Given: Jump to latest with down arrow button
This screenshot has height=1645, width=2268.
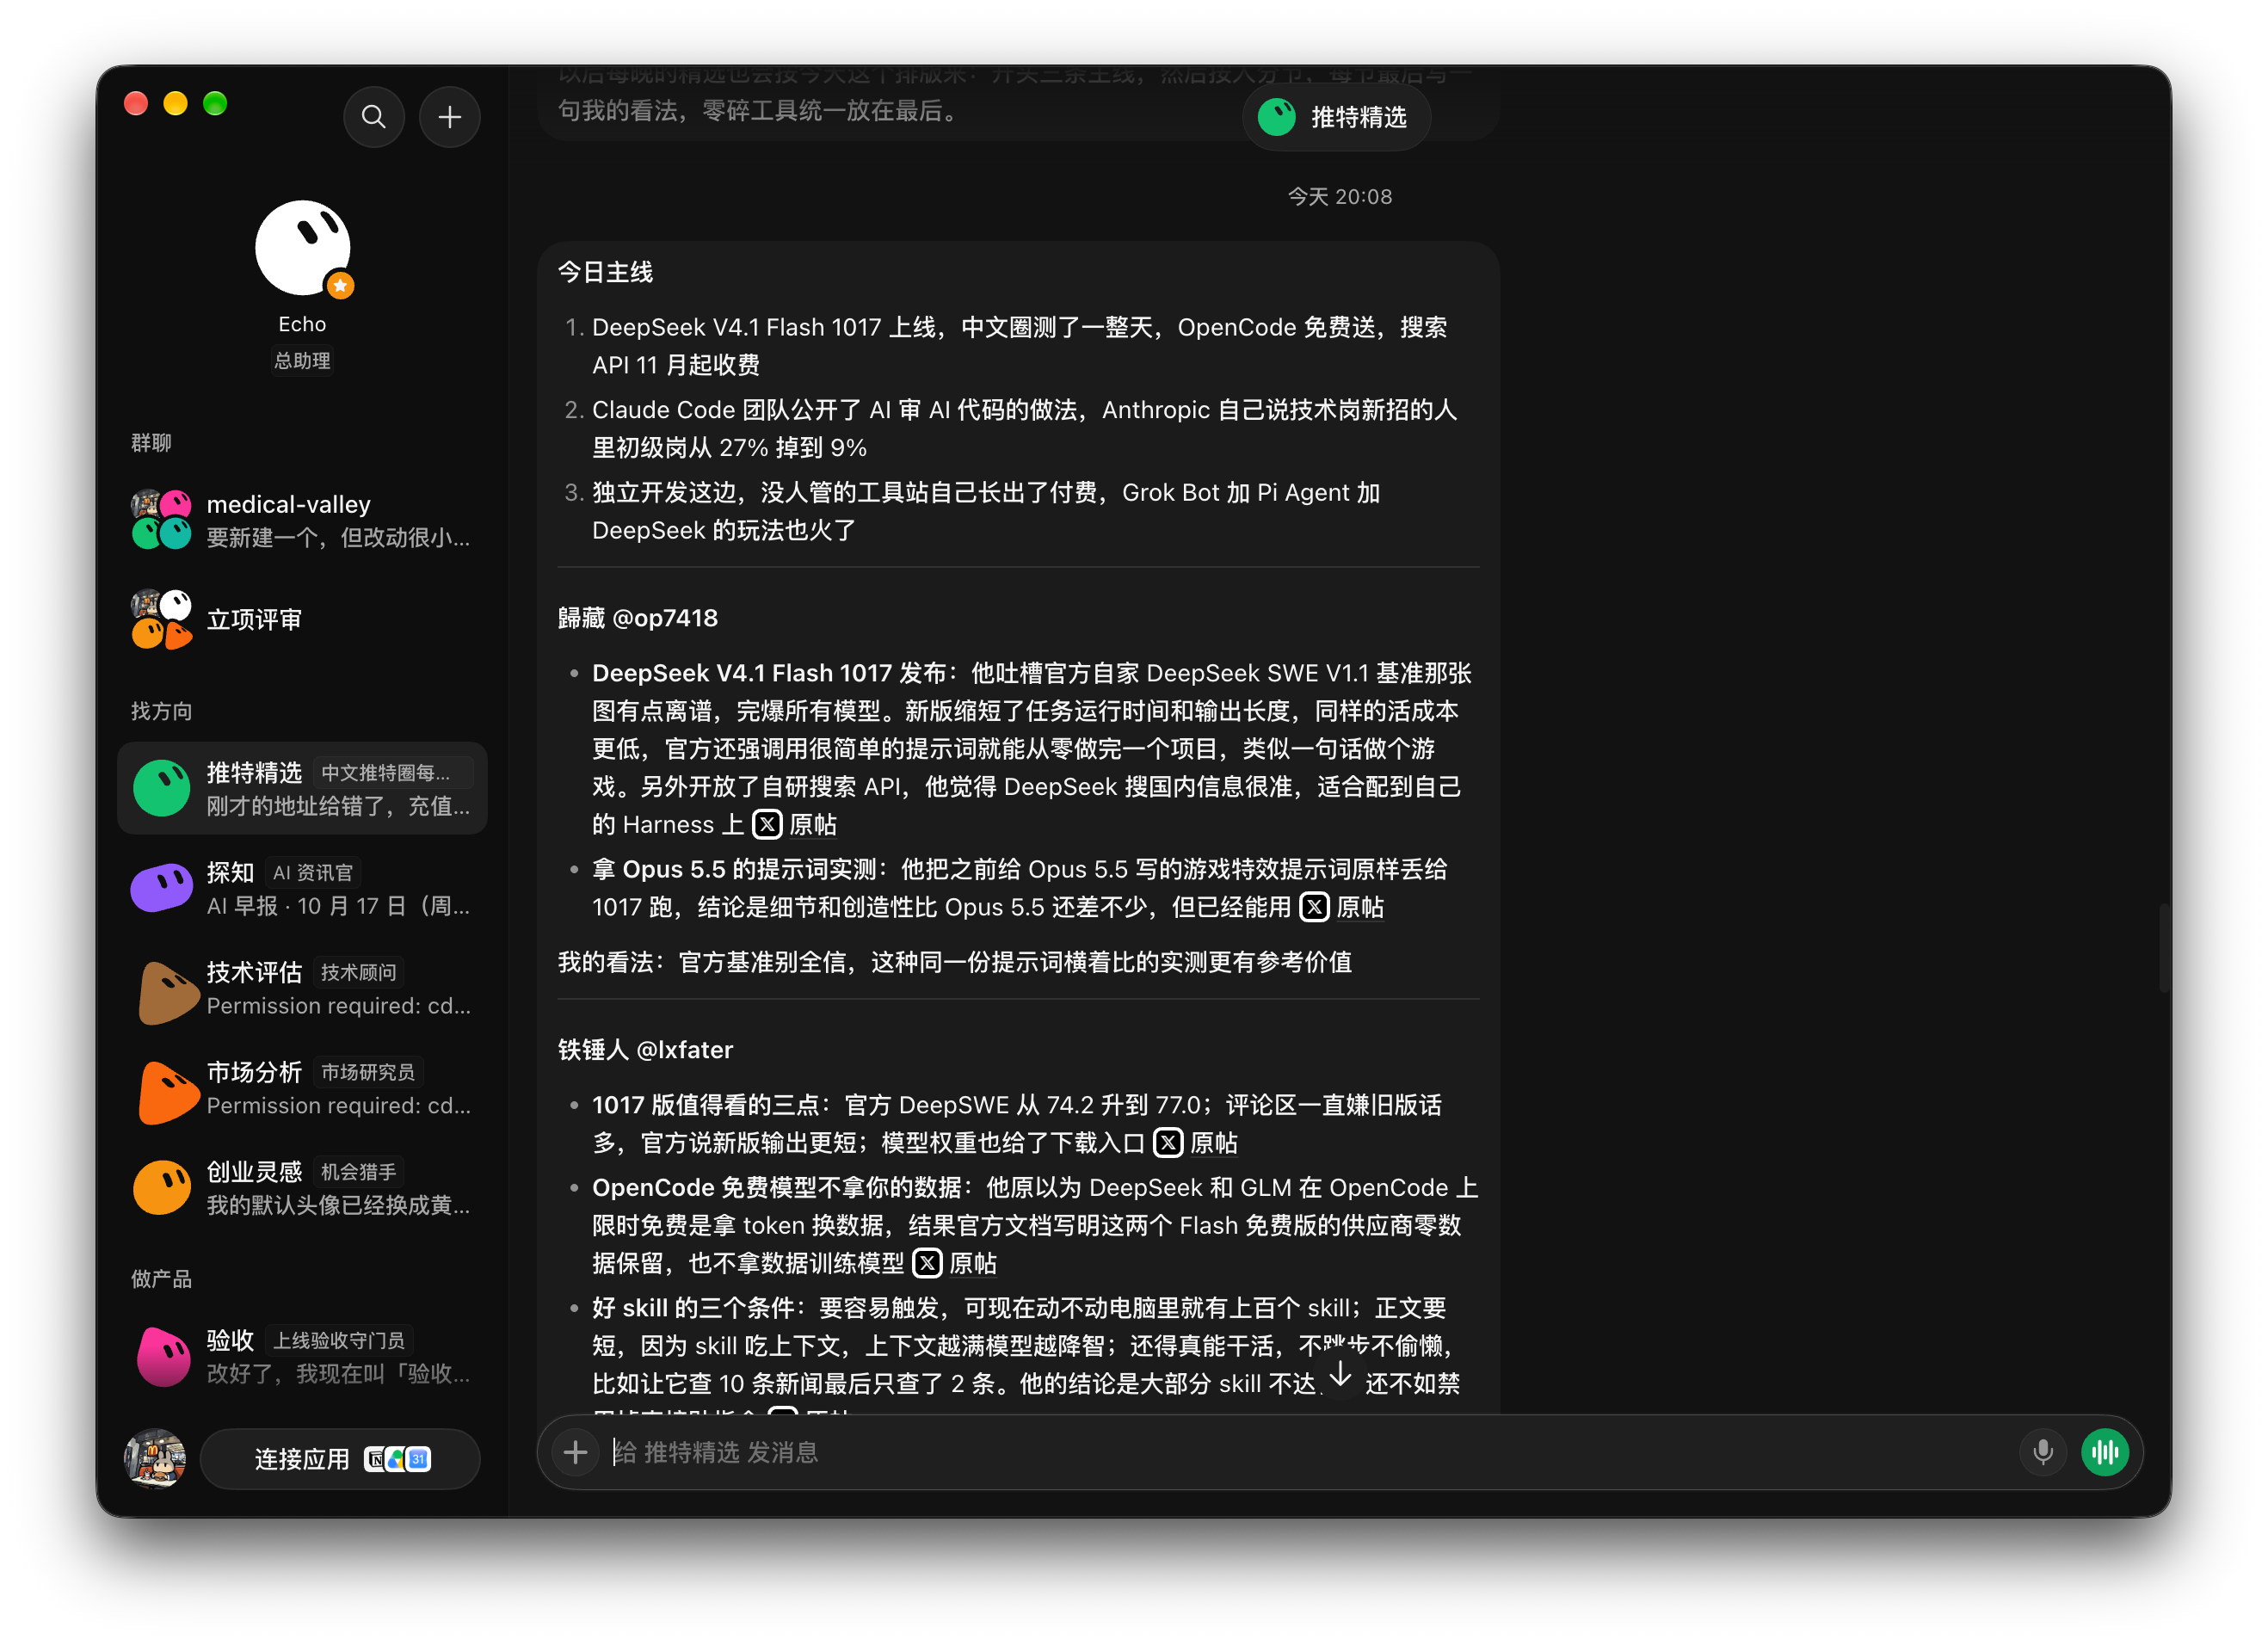Looking at the screenshot, I should (1340, 1375).
